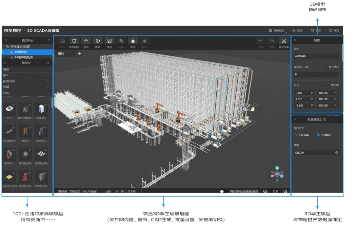Expand the 辅助 model category
Viewport: 354px width, 229px height.
point(27,69)
